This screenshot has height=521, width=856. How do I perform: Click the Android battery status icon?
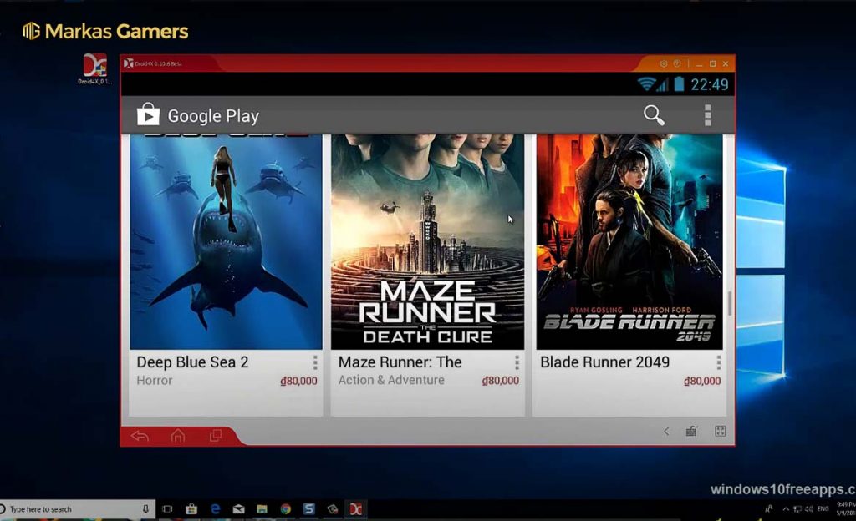[679, 84]
